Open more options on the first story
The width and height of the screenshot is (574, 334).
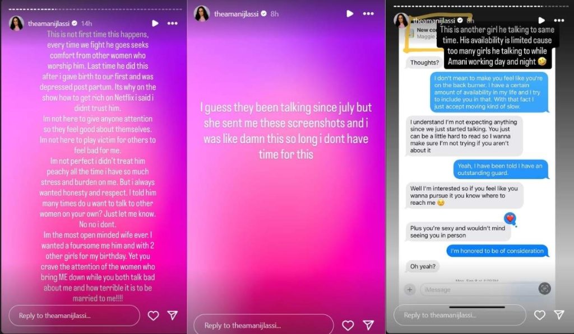tap(173, 23)
